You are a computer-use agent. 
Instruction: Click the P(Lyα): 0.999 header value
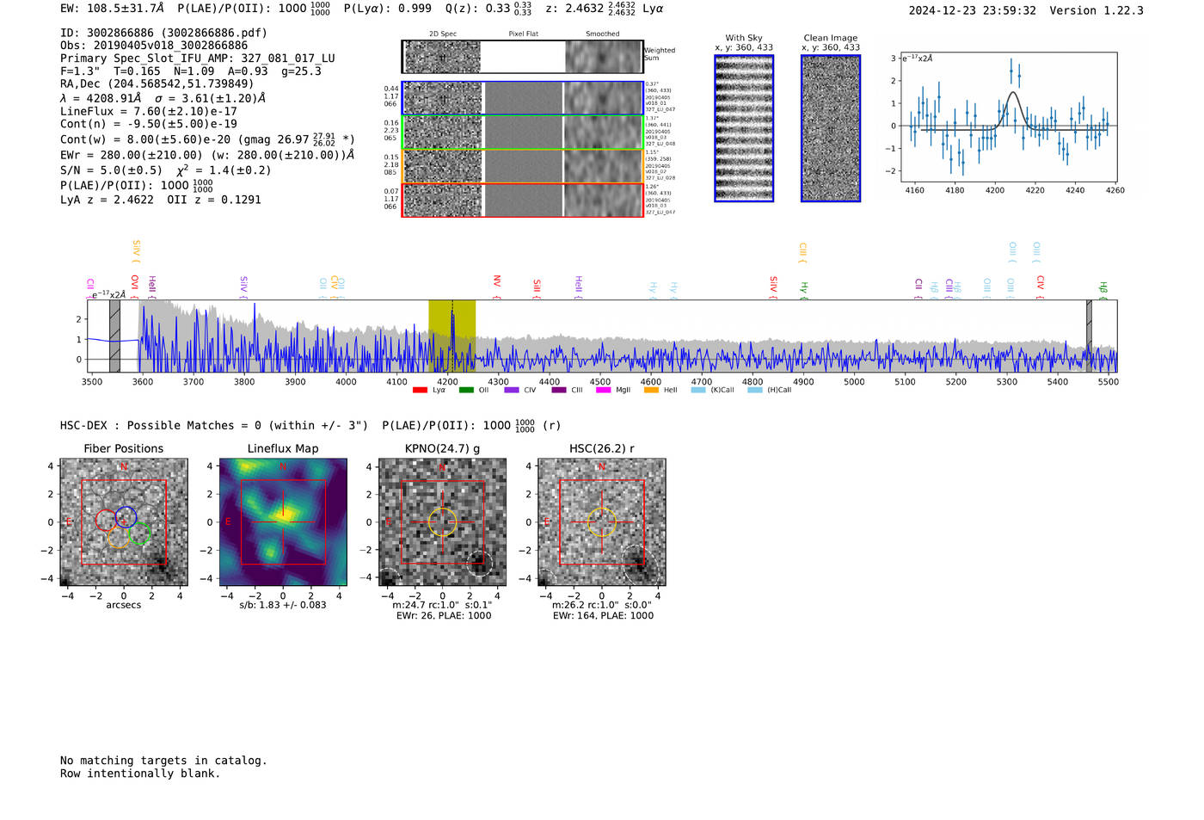(388, 9)
